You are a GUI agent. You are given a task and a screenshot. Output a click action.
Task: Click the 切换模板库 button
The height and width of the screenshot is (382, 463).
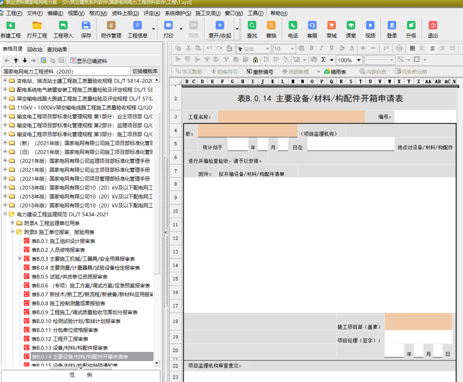pos(145,71)
